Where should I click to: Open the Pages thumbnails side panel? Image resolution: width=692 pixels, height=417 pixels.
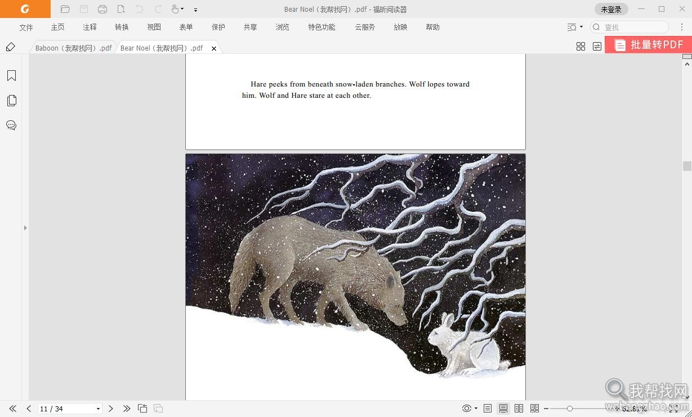(11, 101)
